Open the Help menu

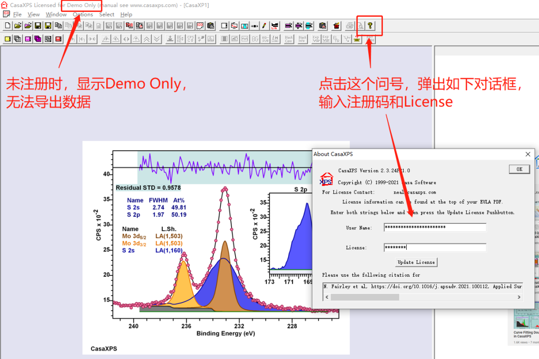click(126, 14)
